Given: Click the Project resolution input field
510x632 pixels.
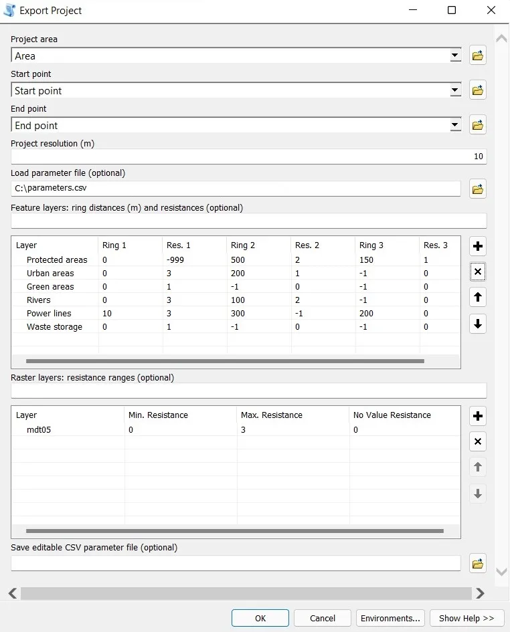Looking at the screenshot, I should click(x=248, y=156).
